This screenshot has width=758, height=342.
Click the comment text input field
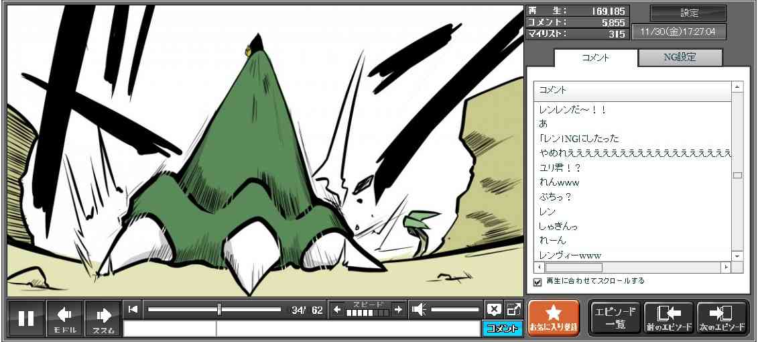pyautogui.click(x=347, y=329)
